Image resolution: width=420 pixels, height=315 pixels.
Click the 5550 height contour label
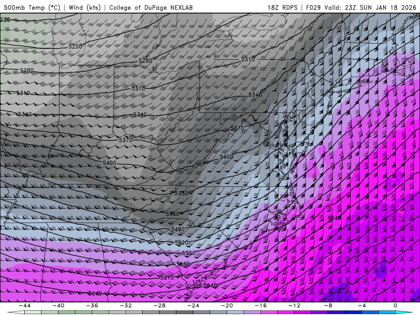click(188, 253)
